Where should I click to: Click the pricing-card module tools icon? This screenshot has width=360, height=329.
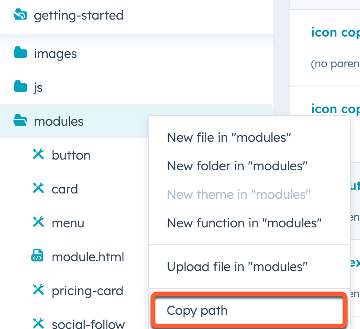(x=38, y=290)
